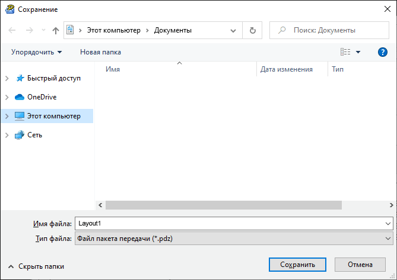Viewport: 397px width, 280px height.
Task: Click the document icon in address bar
Action: [x=70, y=30]
